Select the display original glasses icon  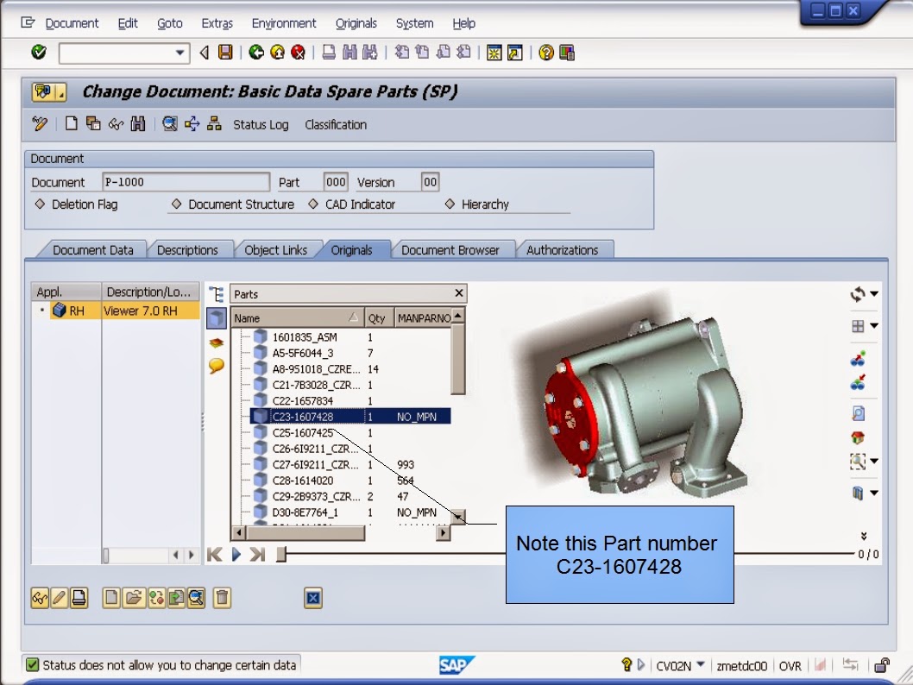[38, 598]
